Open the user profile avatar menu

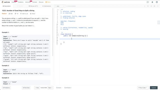click(157, 2)
